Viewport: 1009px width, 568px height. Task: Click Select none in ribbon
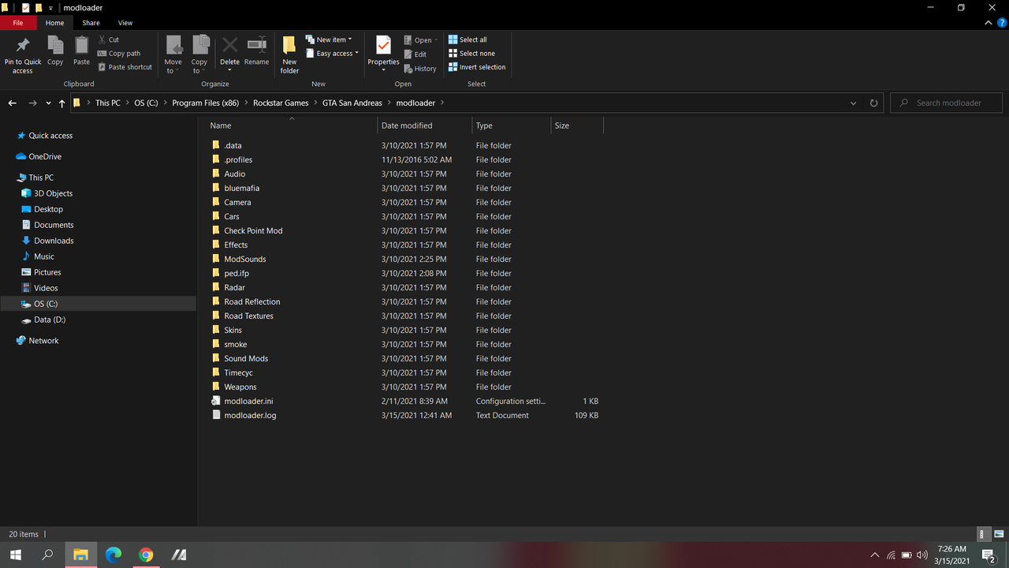pos(471,54)
